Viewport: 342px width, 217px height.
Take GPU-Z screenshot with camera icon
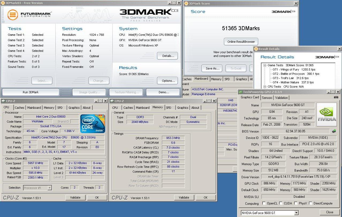[x=336, y=97]
